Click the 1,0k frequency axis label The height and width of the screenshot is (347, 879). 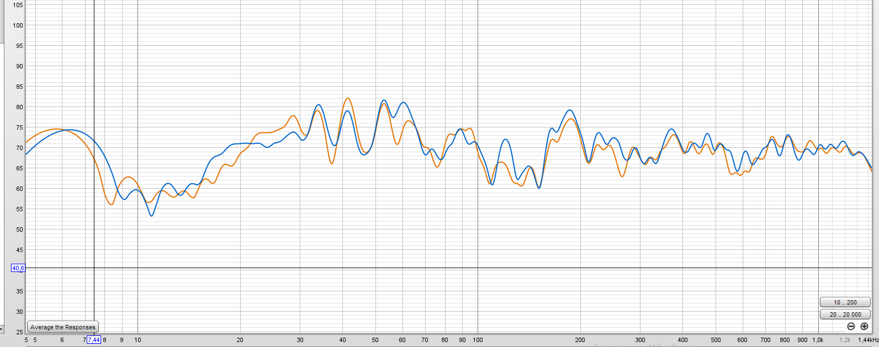point(818,340)
